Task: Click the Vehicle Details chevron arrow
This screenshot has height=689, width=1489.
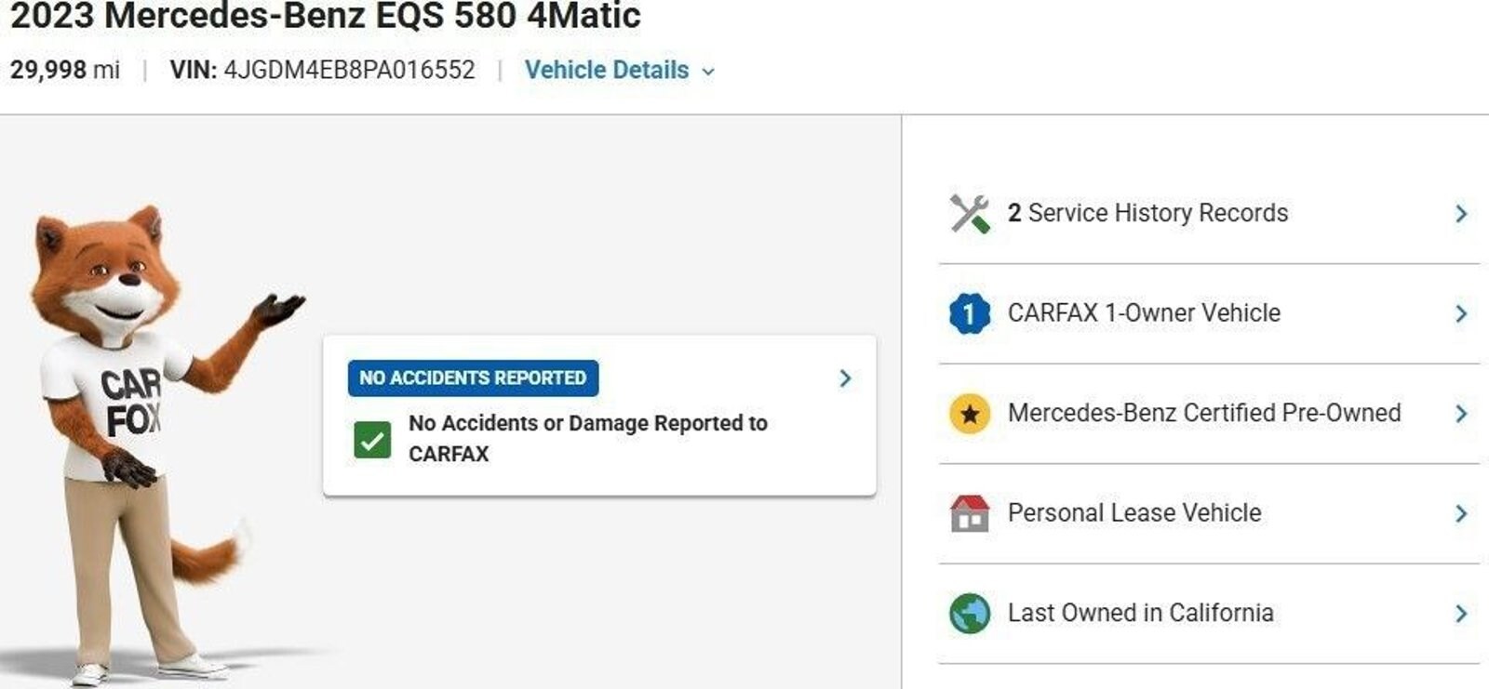Action: pyautogui.click(x=708, y=72)
